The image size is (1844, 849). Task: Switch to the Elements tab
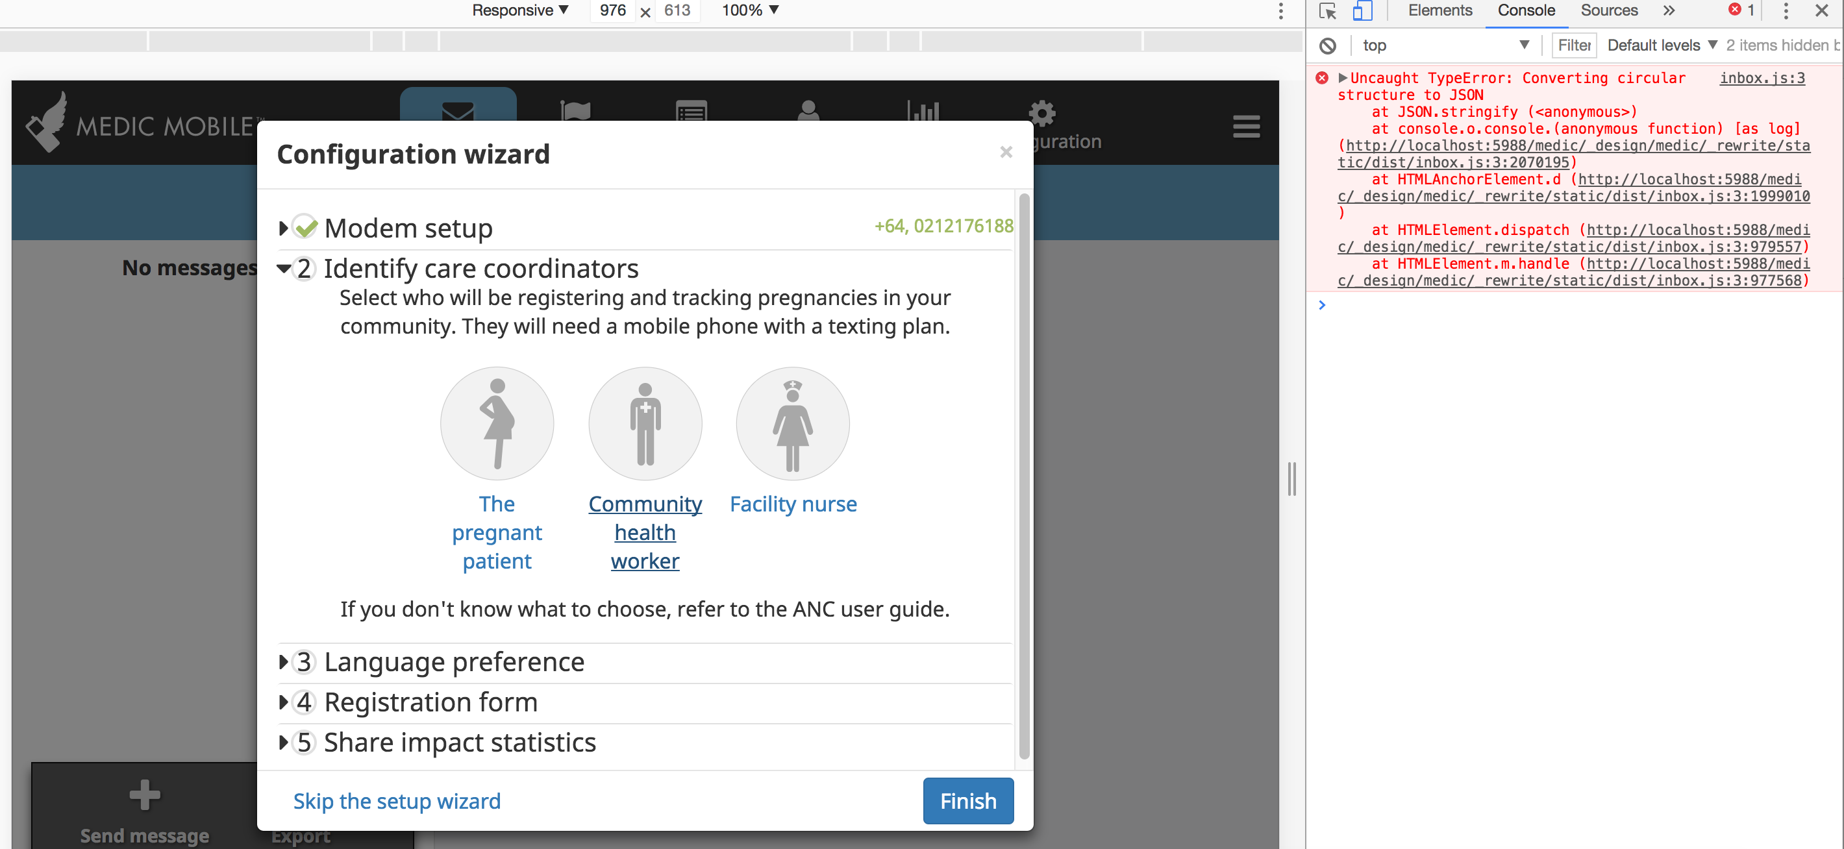[x=1439, y=11]
